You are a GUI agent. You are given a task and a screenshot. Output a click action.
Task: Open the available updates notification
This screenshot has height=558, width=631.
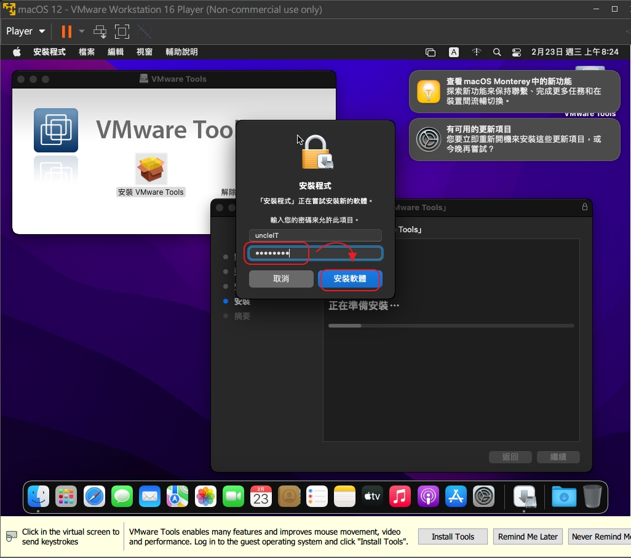click(x=514, y=139)
